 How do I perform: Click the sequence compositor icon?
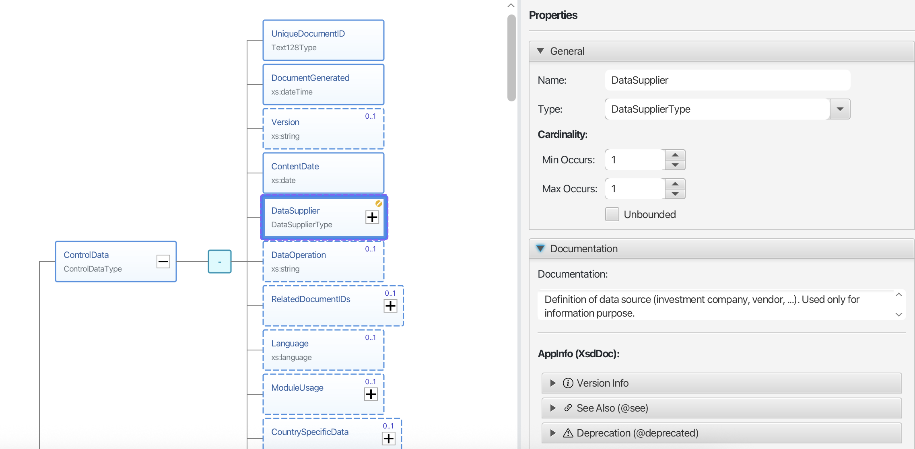pos(220,262)
